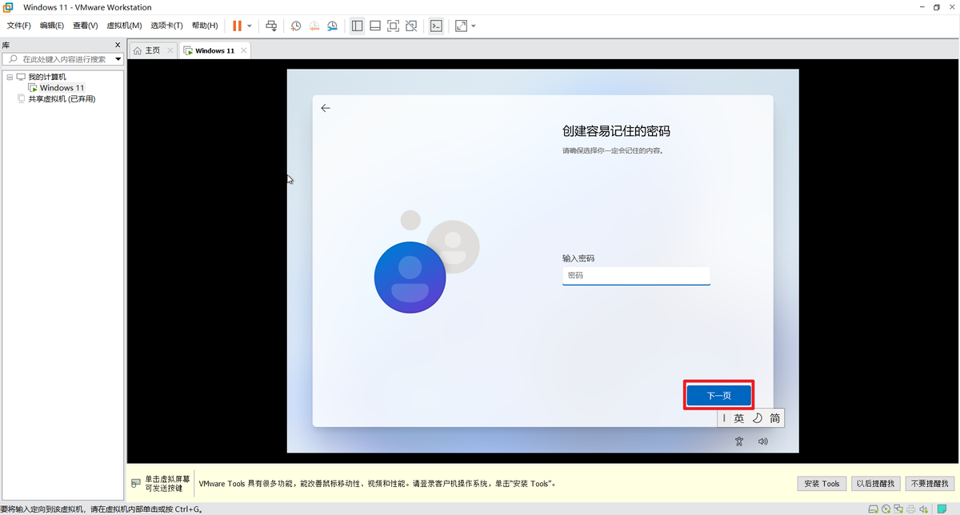Image resolution: width=960 pixels, height=515 pixels.
Task: Click the volume speaker icon in setup
Action: click(763, 441)
